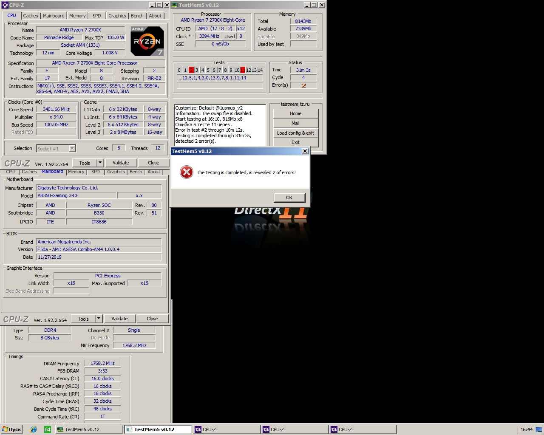This screenshot has height=435, width=544.
Task: Click the Technology value 12 nm
Action: coord(48,53)
